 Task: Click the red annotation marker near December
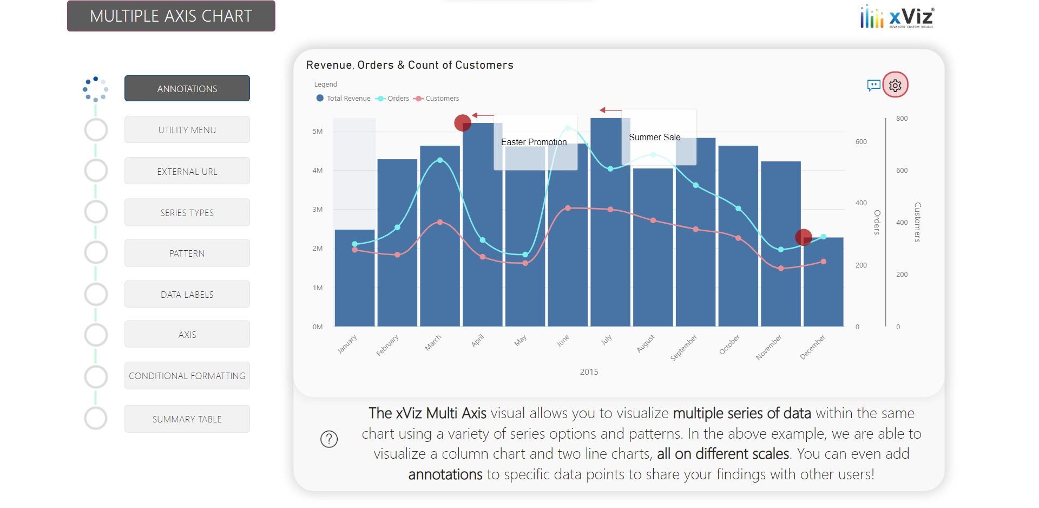[804, 237]
